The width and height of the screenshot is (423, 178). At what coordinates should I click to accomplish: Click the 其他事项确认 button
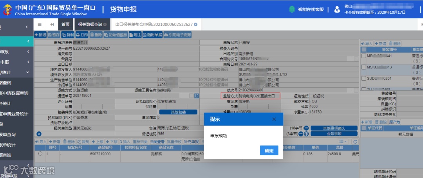tap(334, 128)
